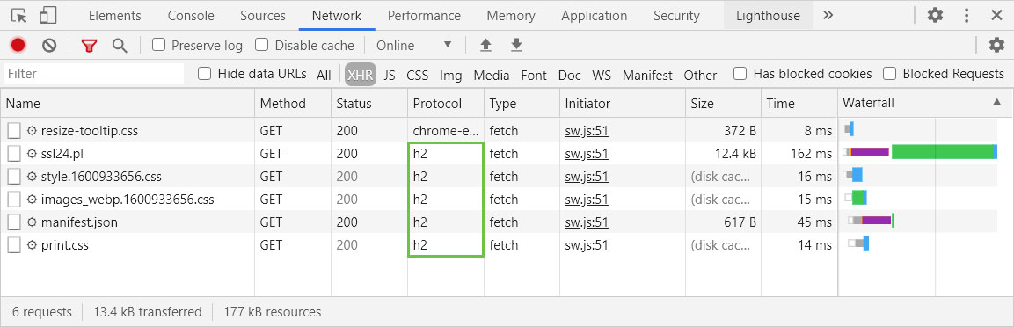Switch to the Sources tab
The width and height of the screenshot is (1014, 327).
tap(263, 16)
